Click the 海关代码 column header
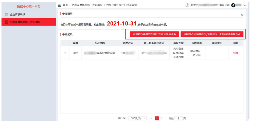The image size is (256, 121). (x=128, y=43)
